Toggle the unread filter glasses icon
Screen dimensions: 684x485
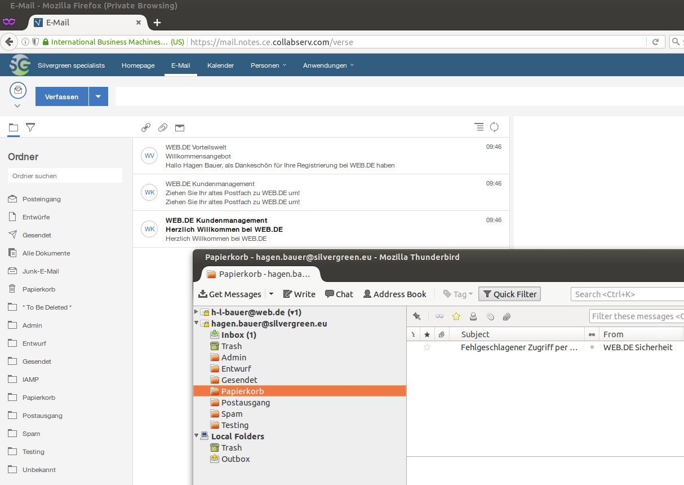click(439, 316)
